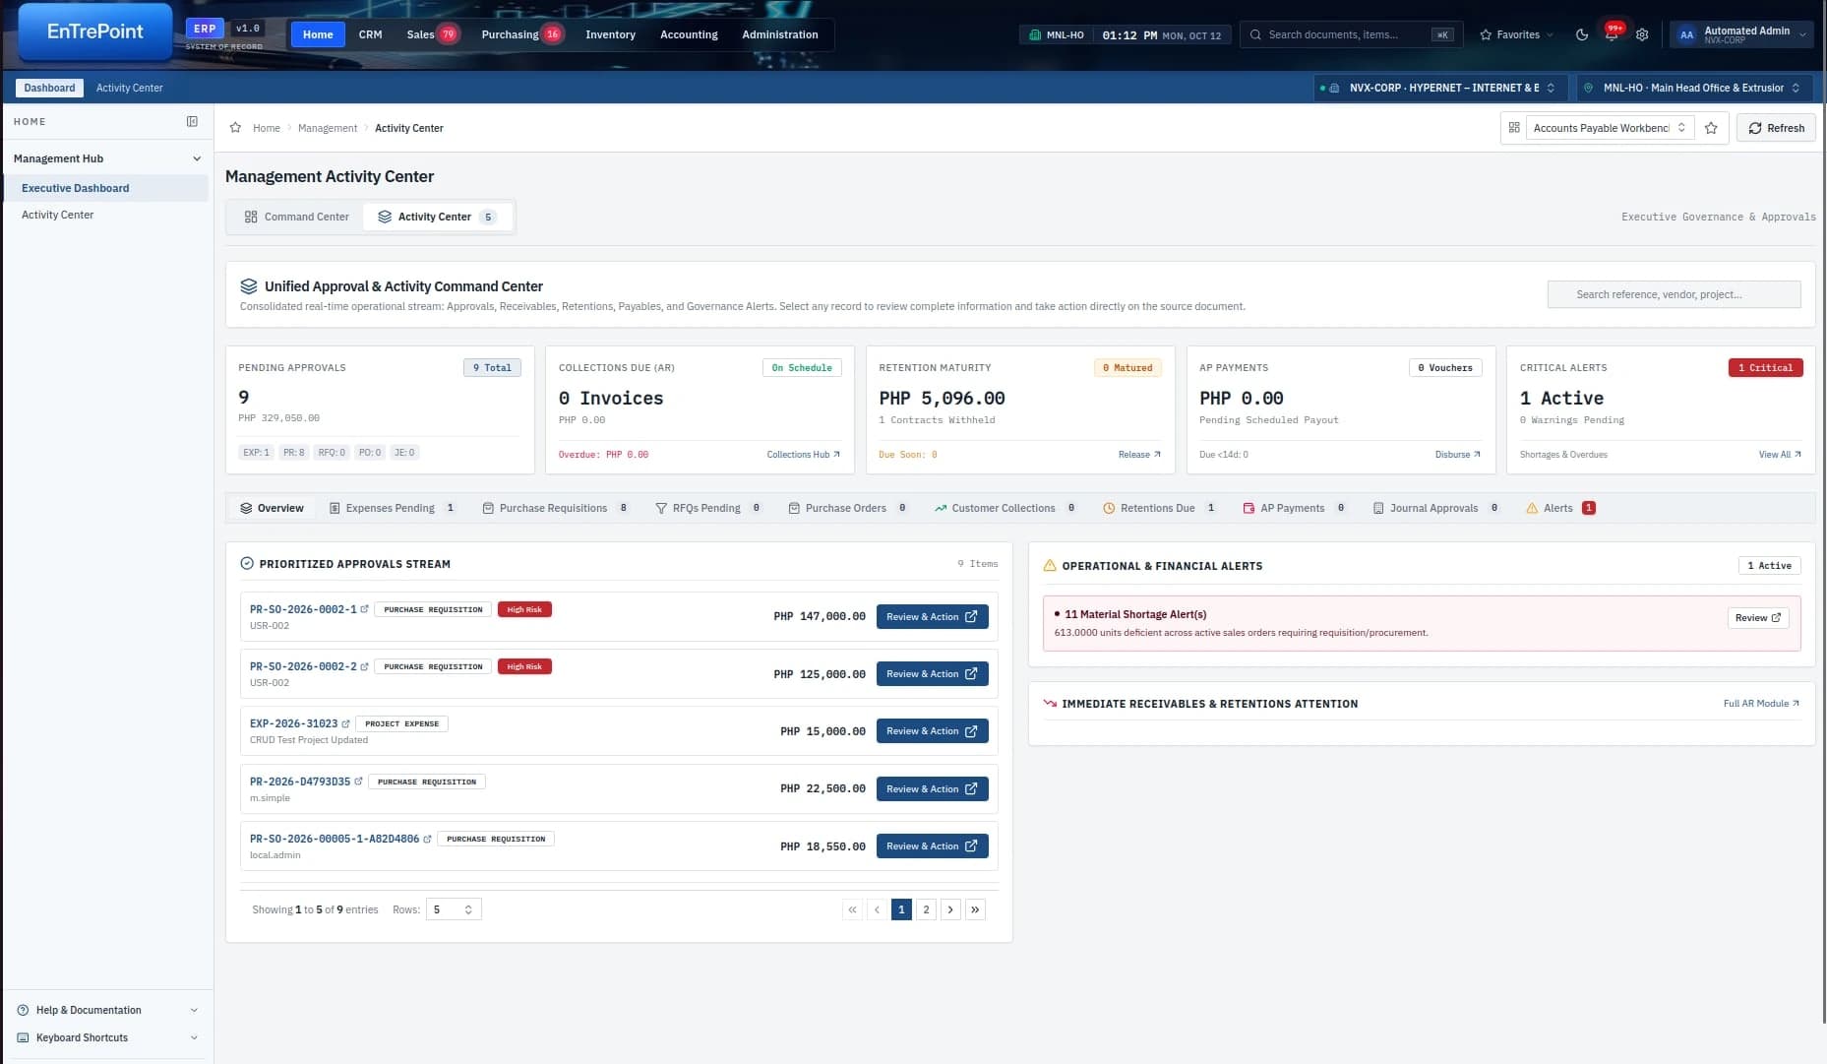Review & Action the PHP 147,000.00 requisition
Viewport: 1827px width, 1064px height.
(x=932, y=617)
